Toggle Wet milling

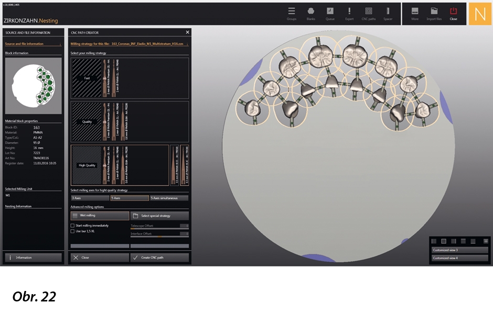(100, 216)
